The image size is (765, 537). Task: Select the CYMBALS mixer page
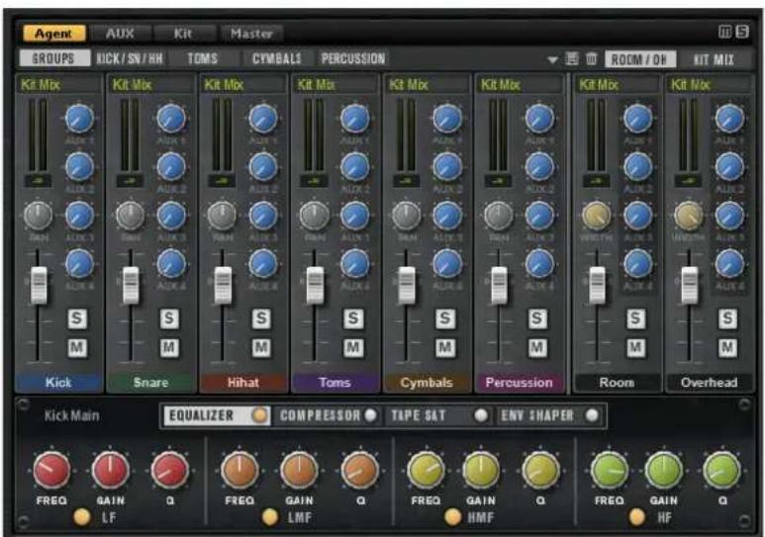[277, 58]
